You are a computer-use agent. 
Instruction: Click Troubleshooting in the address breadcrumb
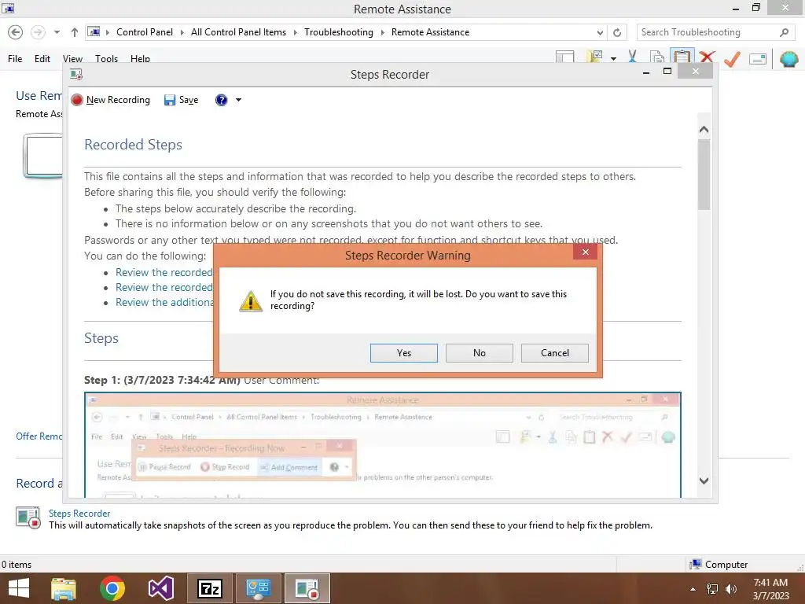tap(338, 31)
